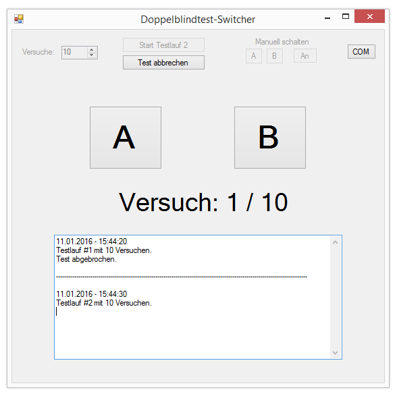Click the application icon in the title bar

(x=19, y=19)
